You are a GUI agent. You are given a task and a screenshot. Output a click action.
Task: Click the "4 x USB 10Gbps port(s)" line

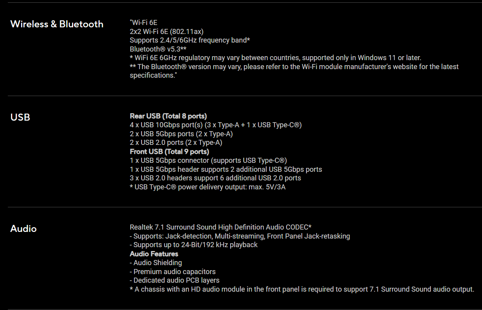(x=215, y=125)
